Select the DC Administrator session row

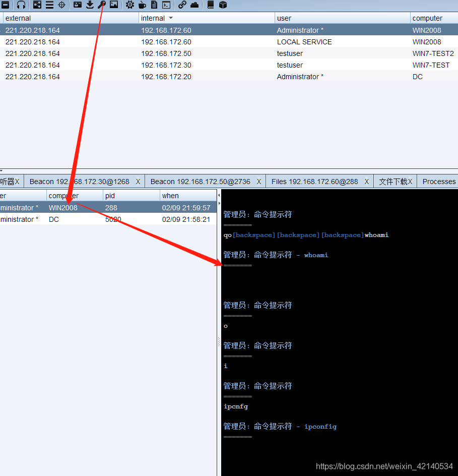click(x=229, y=77)
